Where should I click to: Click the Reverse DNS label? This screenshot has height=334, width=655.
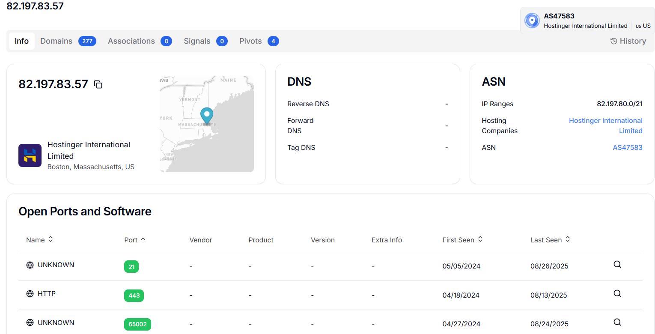(x=308, y=104)
